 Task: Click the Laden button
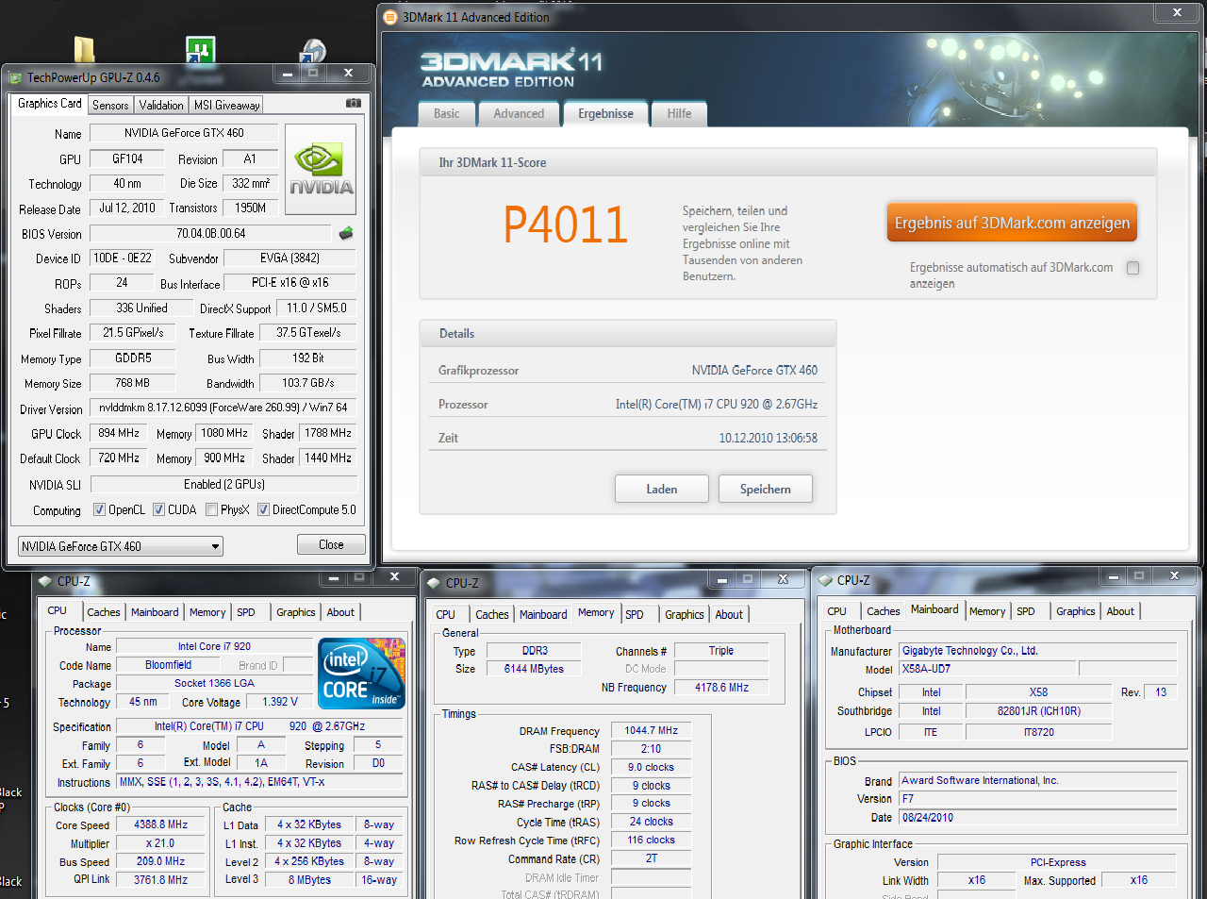pos(661,489)
